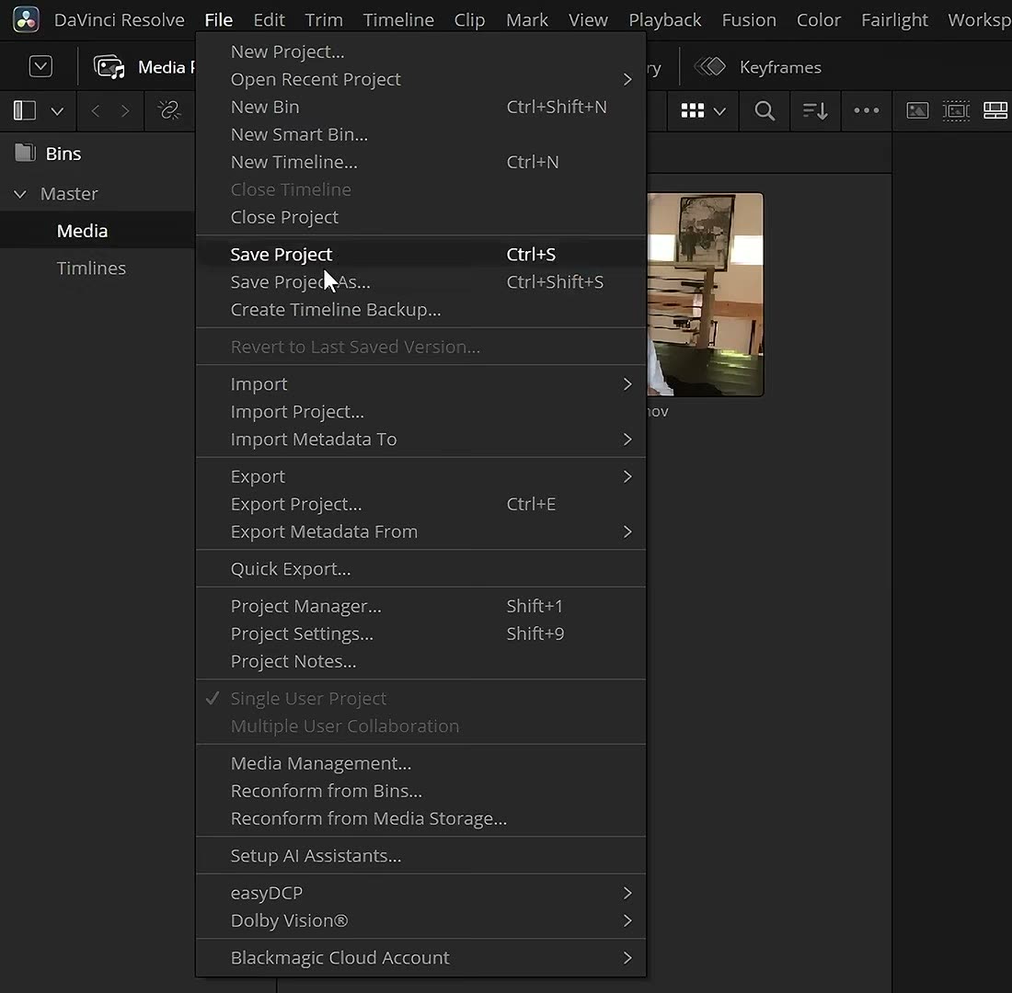This screenshot has height=993, width=1012.
Task: Expand Import Metadata To submenu
Action: click(627, 439)
